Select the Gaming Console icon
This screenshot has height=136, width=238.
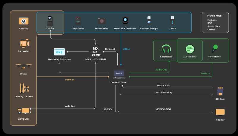(24, 88)
